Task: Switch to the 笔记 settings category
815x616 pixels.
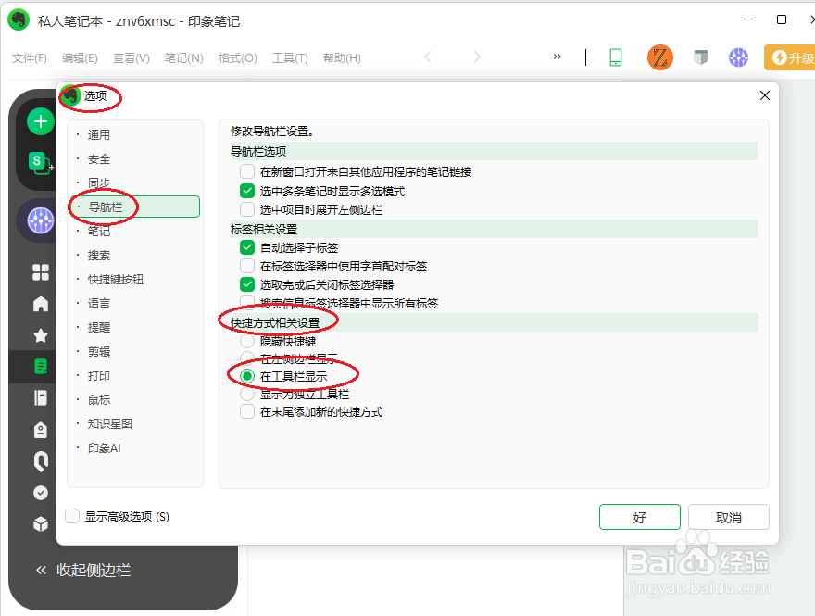Action: (x=98, y=231)
